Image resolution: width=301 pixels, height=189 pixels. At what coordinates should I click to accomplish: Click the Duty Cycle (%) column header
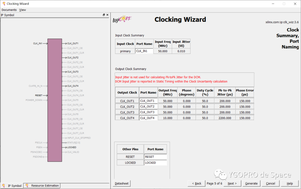coord(205,92)
